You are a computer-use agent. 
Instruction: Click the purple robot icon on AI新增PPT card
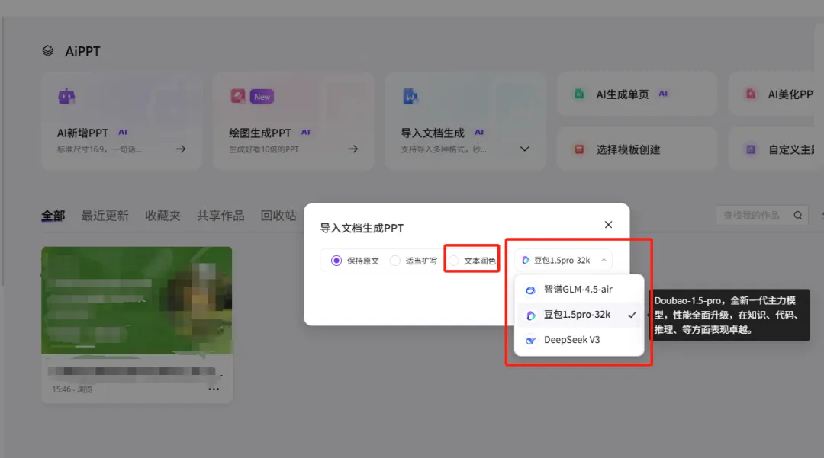click(x=66, y=97)
